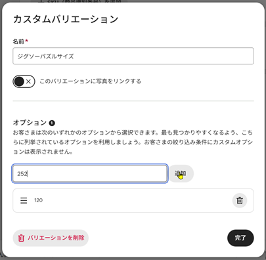This screenshot has width=266, height=260.
Task: Click the オプション section heading
Action: [x=30, y=123]
